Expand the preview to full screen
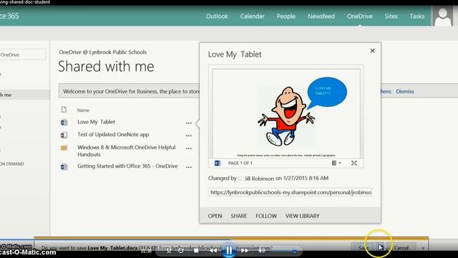This screenshot has height=258, width=458. (x=354, y=163)
